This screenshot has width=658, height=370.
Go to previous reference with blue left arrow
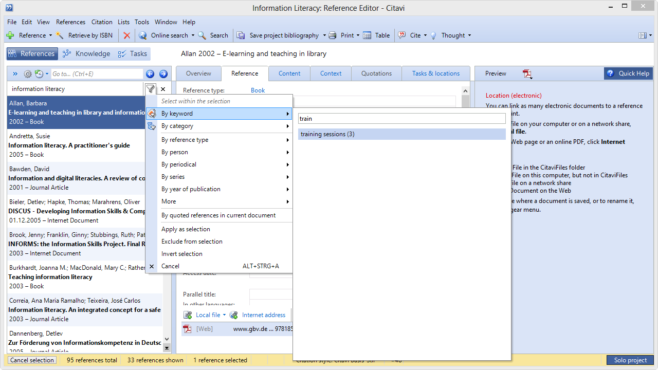150,74
